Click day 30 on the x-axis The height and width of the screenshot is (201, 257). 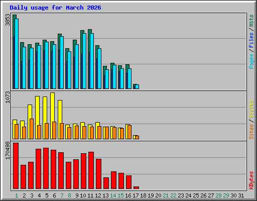click(x=233, y=195)
